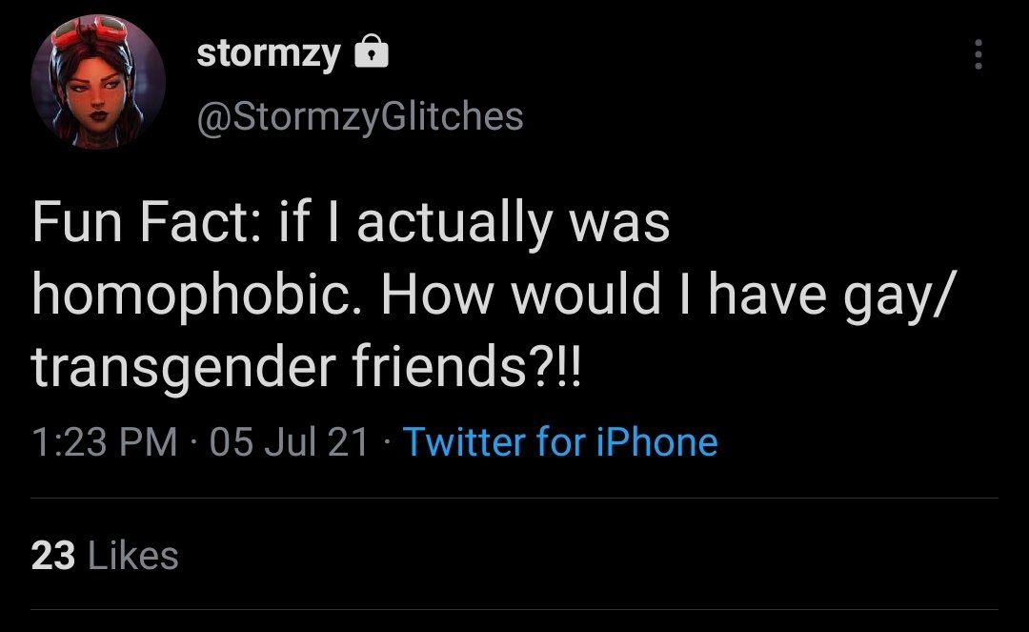Click the 1:23 PM timestamp
The height and width of the screenshot is (632, 1029).
coord(104,441)
